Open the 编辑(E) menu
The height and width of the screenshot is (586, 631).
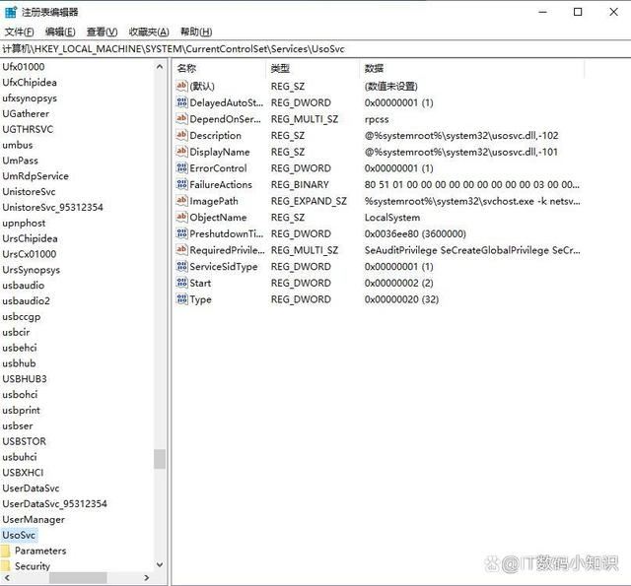point(60,32)
